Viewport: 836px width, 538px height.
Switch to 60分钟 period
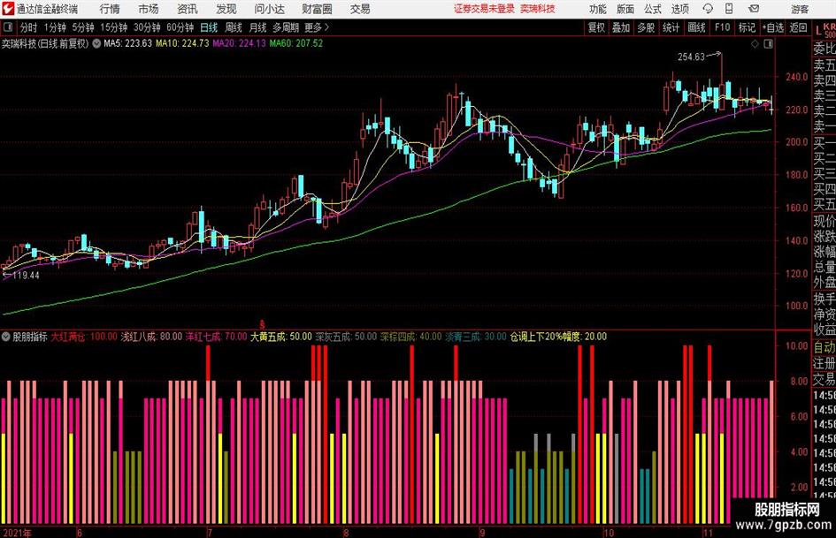click(180, 27)
